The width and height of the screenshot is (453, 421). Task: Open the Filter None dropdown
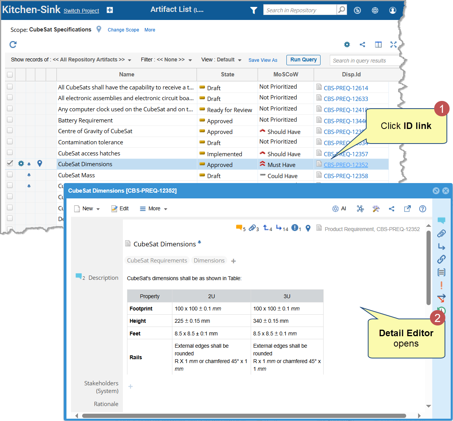point(166,60)
